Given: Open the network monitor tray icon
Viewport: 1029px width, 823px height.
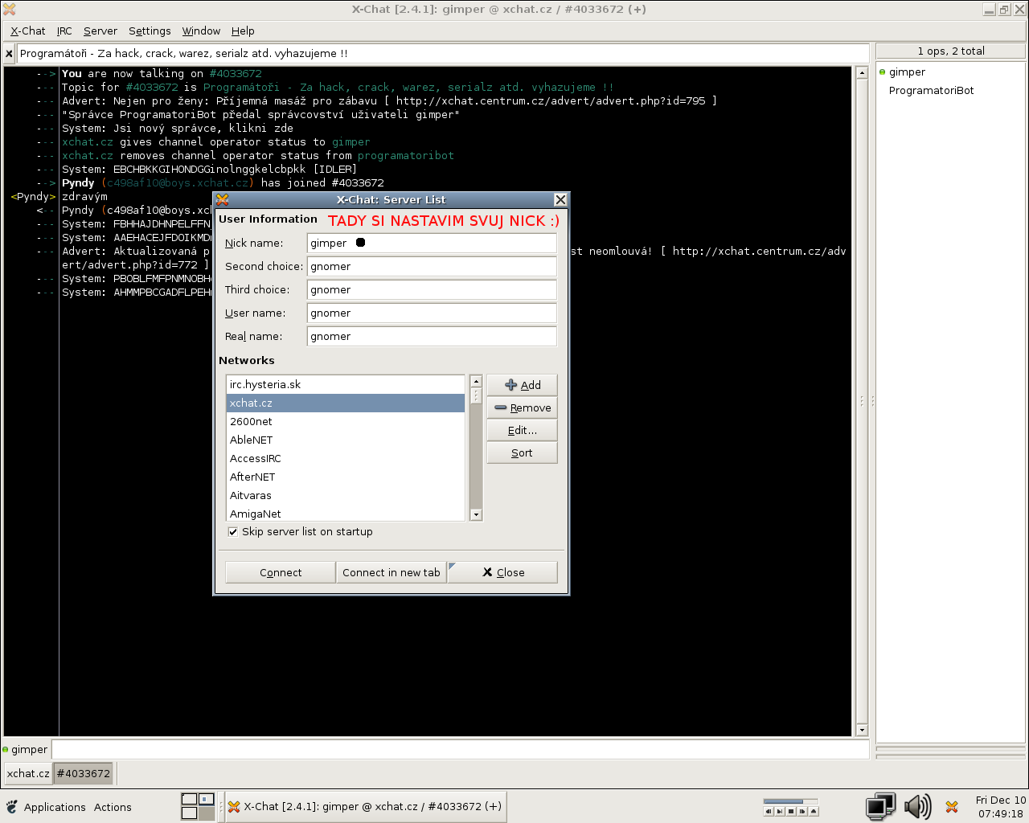Looking at the screenshot, I should [880, 806].
